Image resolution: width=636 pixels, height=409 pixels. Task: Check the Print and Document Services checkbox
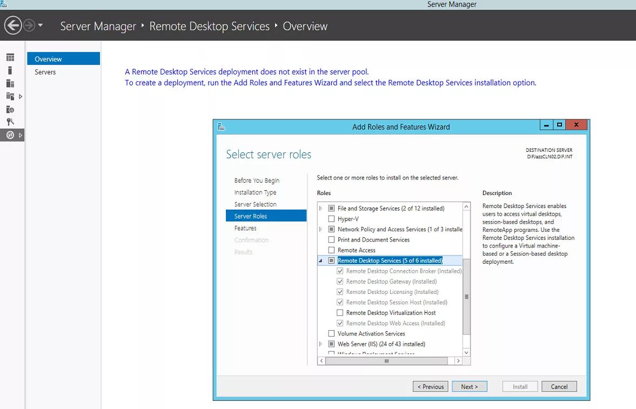[x=331, y=240]
